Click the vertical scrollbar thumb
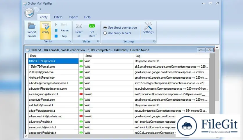The height and width of the screenshot is (140, 243). pos(217,75)
